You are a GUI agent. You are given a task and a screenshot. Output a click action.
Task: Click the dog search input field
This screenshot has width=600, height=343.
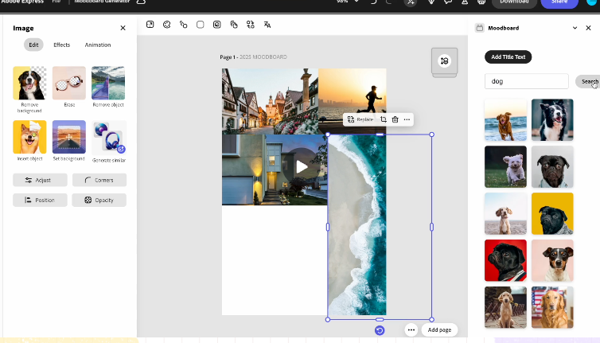click(527, 81)
